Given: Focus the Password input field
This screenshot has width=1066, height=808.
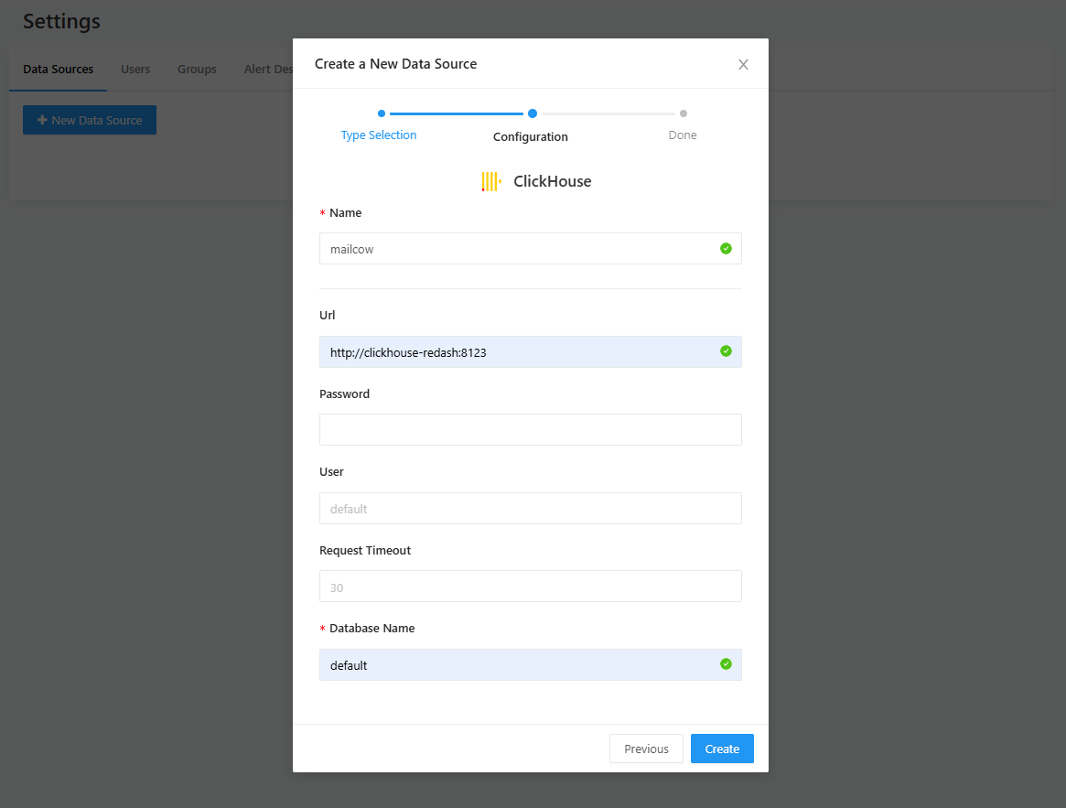Looking at the screenshot, I should (x=531, y=430).
